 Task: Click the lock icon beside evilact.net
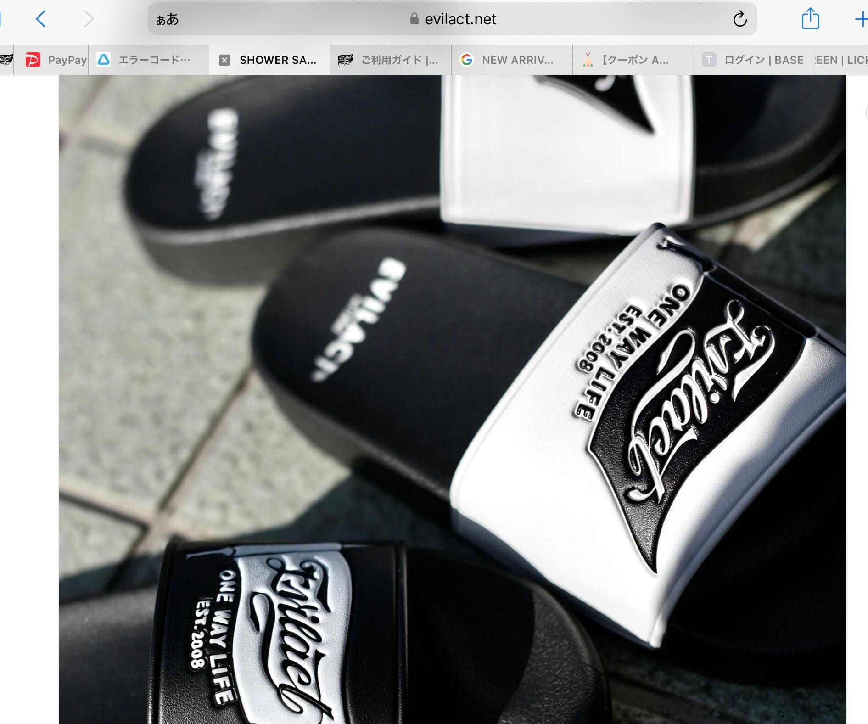[414, 19]
